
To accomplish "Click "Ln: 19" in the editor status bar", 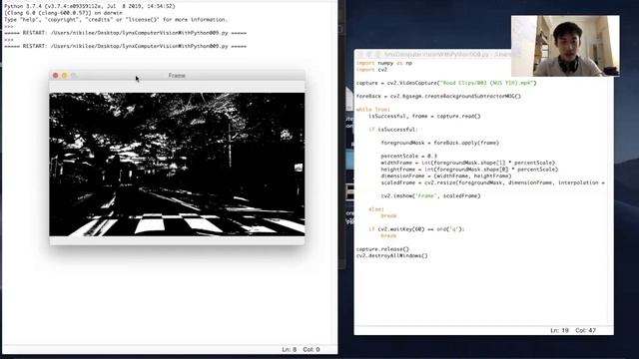I will 559,330.
